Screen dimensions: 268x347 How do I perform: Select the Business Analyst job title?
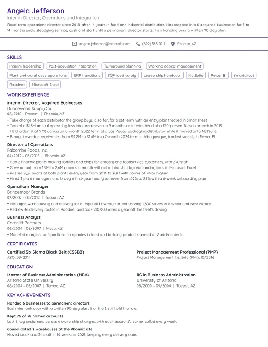pos(24,217)
